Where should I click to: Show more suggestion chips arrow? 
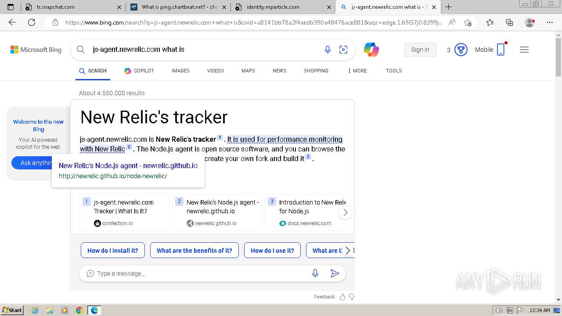(x=348, y=251)
